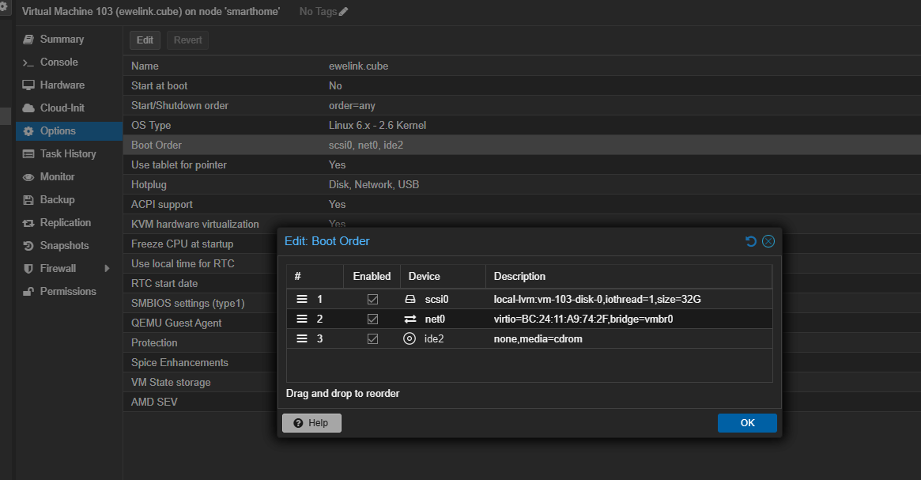Select the Boot Order options row
The height and width of the screenshot is (480, 921).
pos(157,146)
